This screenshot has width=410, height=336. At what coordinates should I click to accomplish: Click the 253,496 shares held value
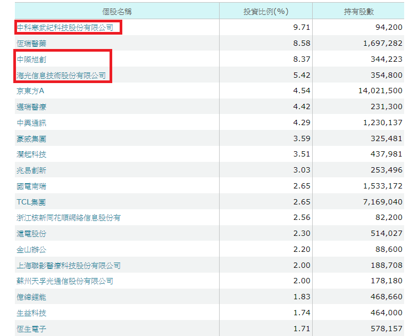(387, 170)
